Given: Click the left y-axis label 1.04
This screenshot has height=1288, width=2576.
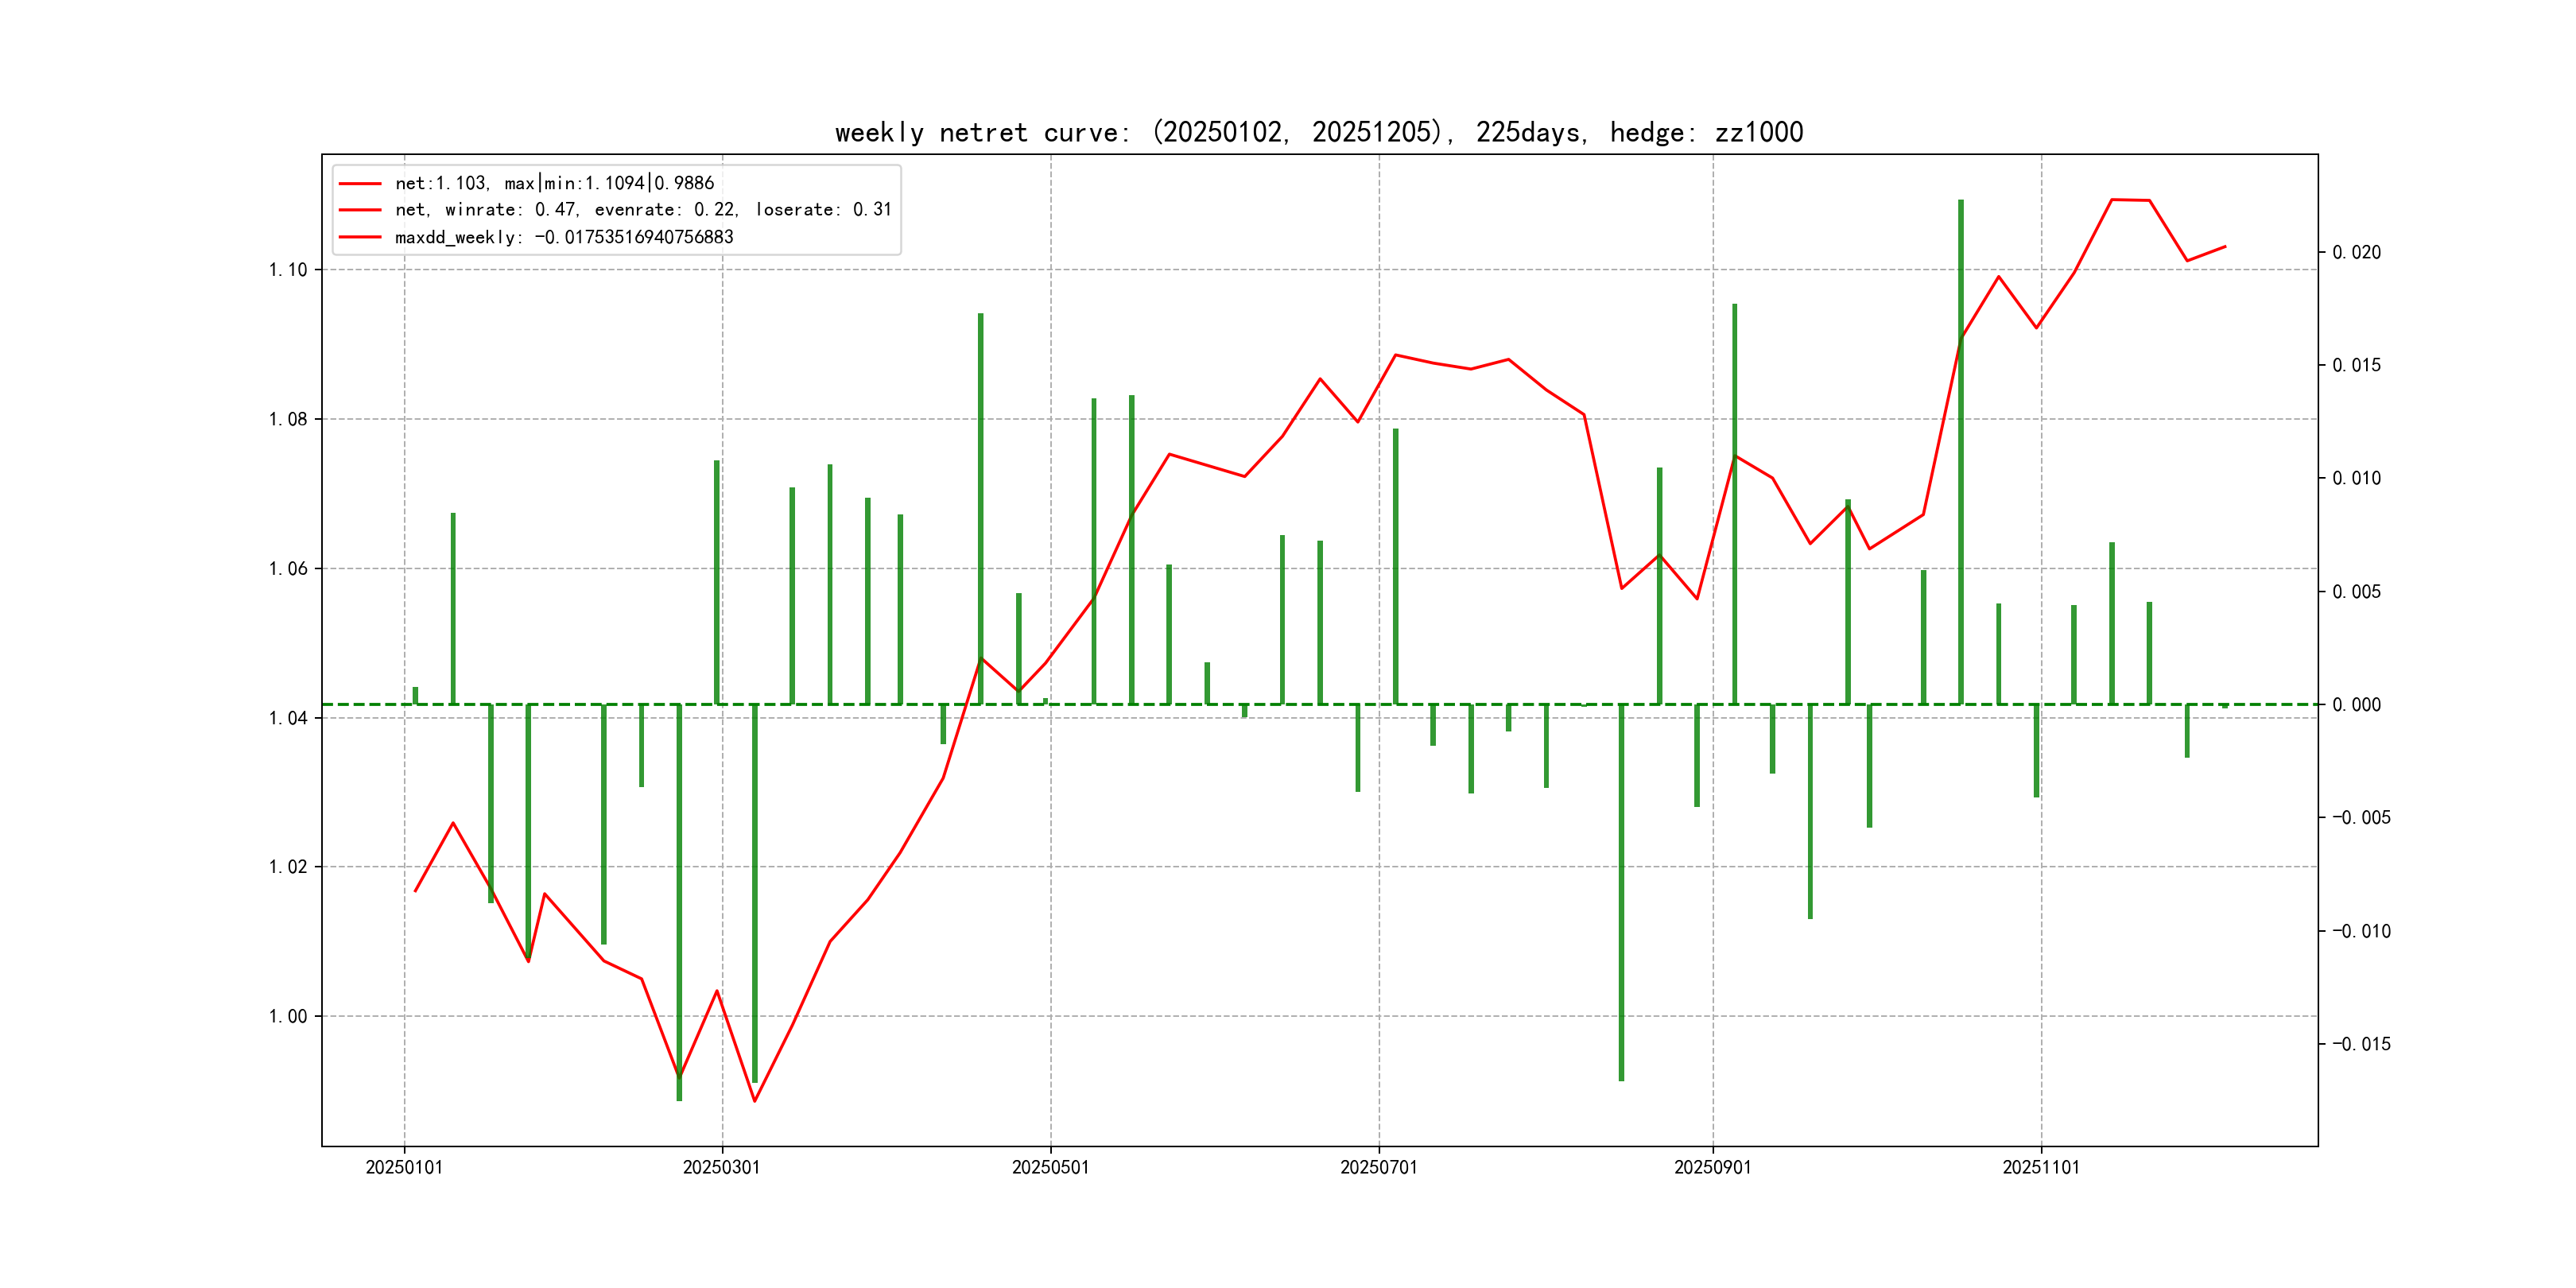Looking at the screenshot, I should pos(288,718).
